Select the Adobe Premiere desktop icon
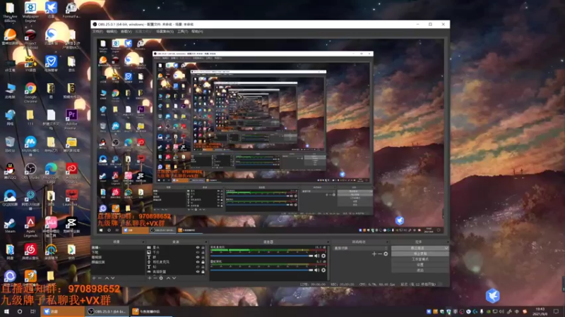The height and width of the screenshot is (317, 565). click(71, 119)
